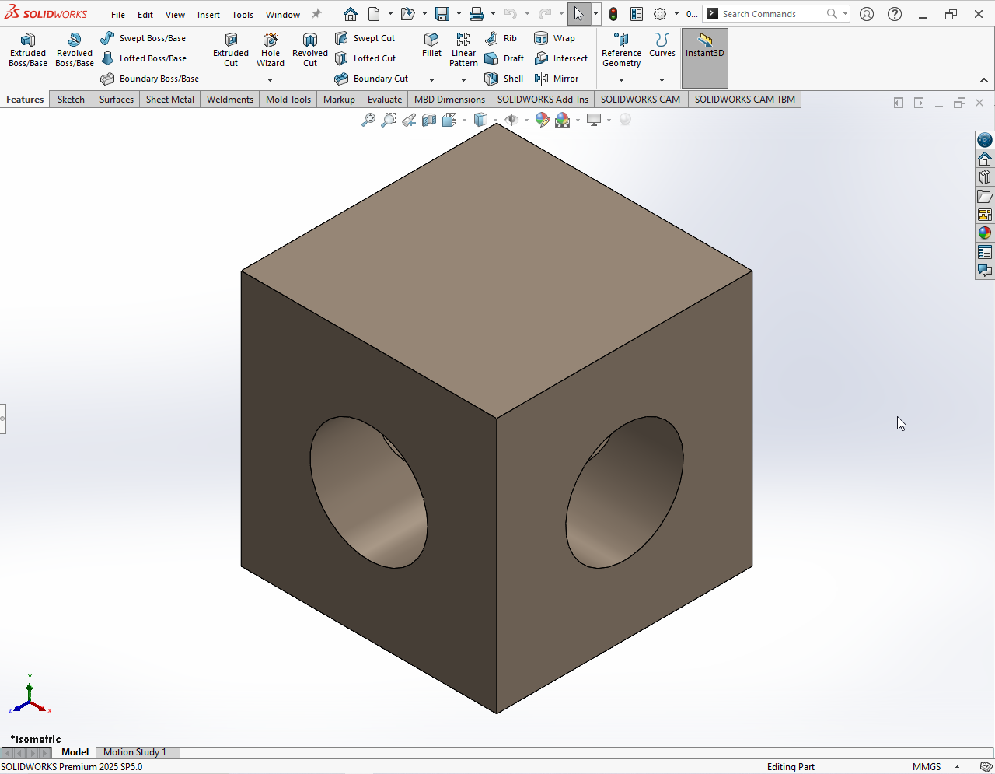Open the Insert menu
This screenshot has height=774, width=995.
pos(208,15)
